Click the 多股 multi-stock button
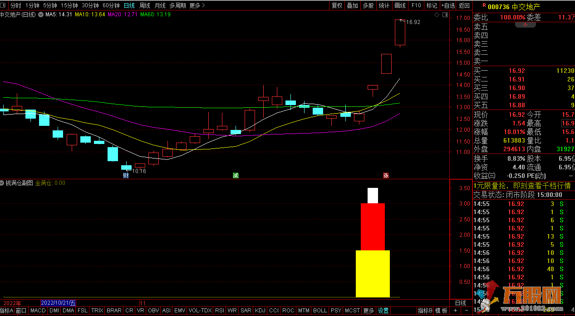The height and width of the screenshot is (316, 575). point(368,5)
